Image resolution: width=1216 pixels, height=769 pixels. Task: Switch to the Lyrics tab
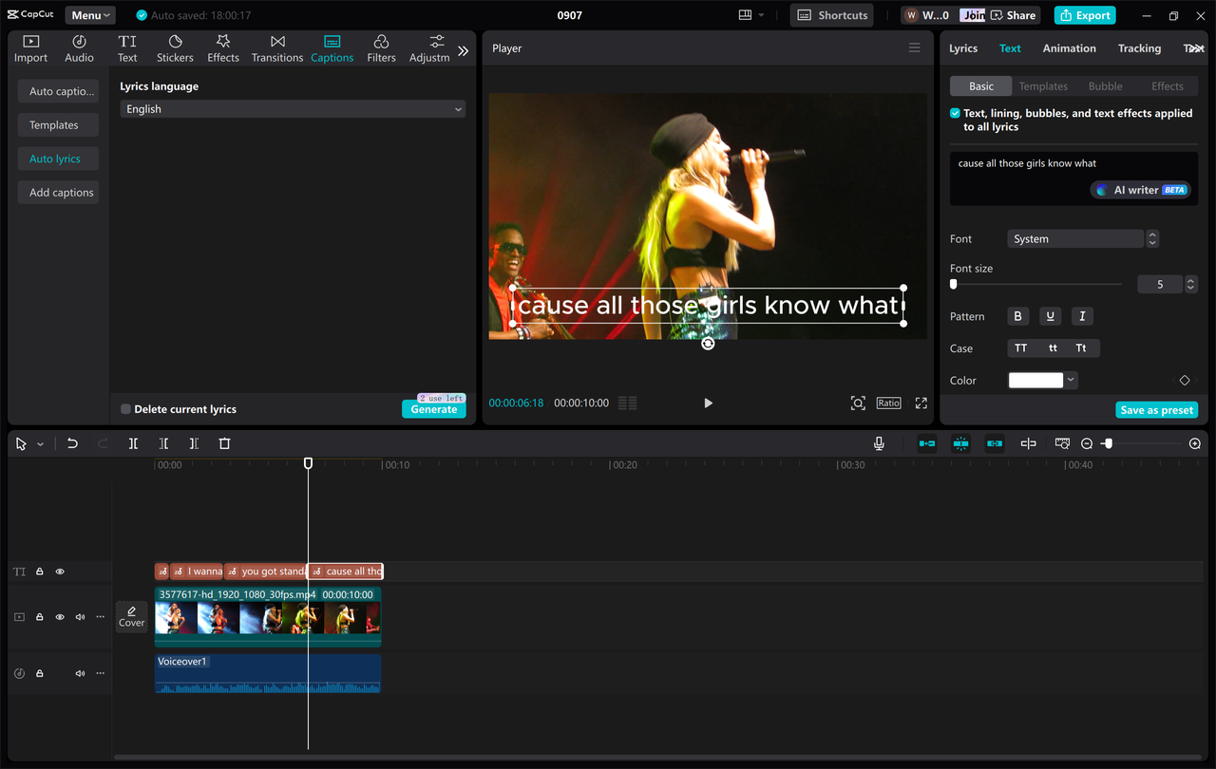click(x=963, y=48)
